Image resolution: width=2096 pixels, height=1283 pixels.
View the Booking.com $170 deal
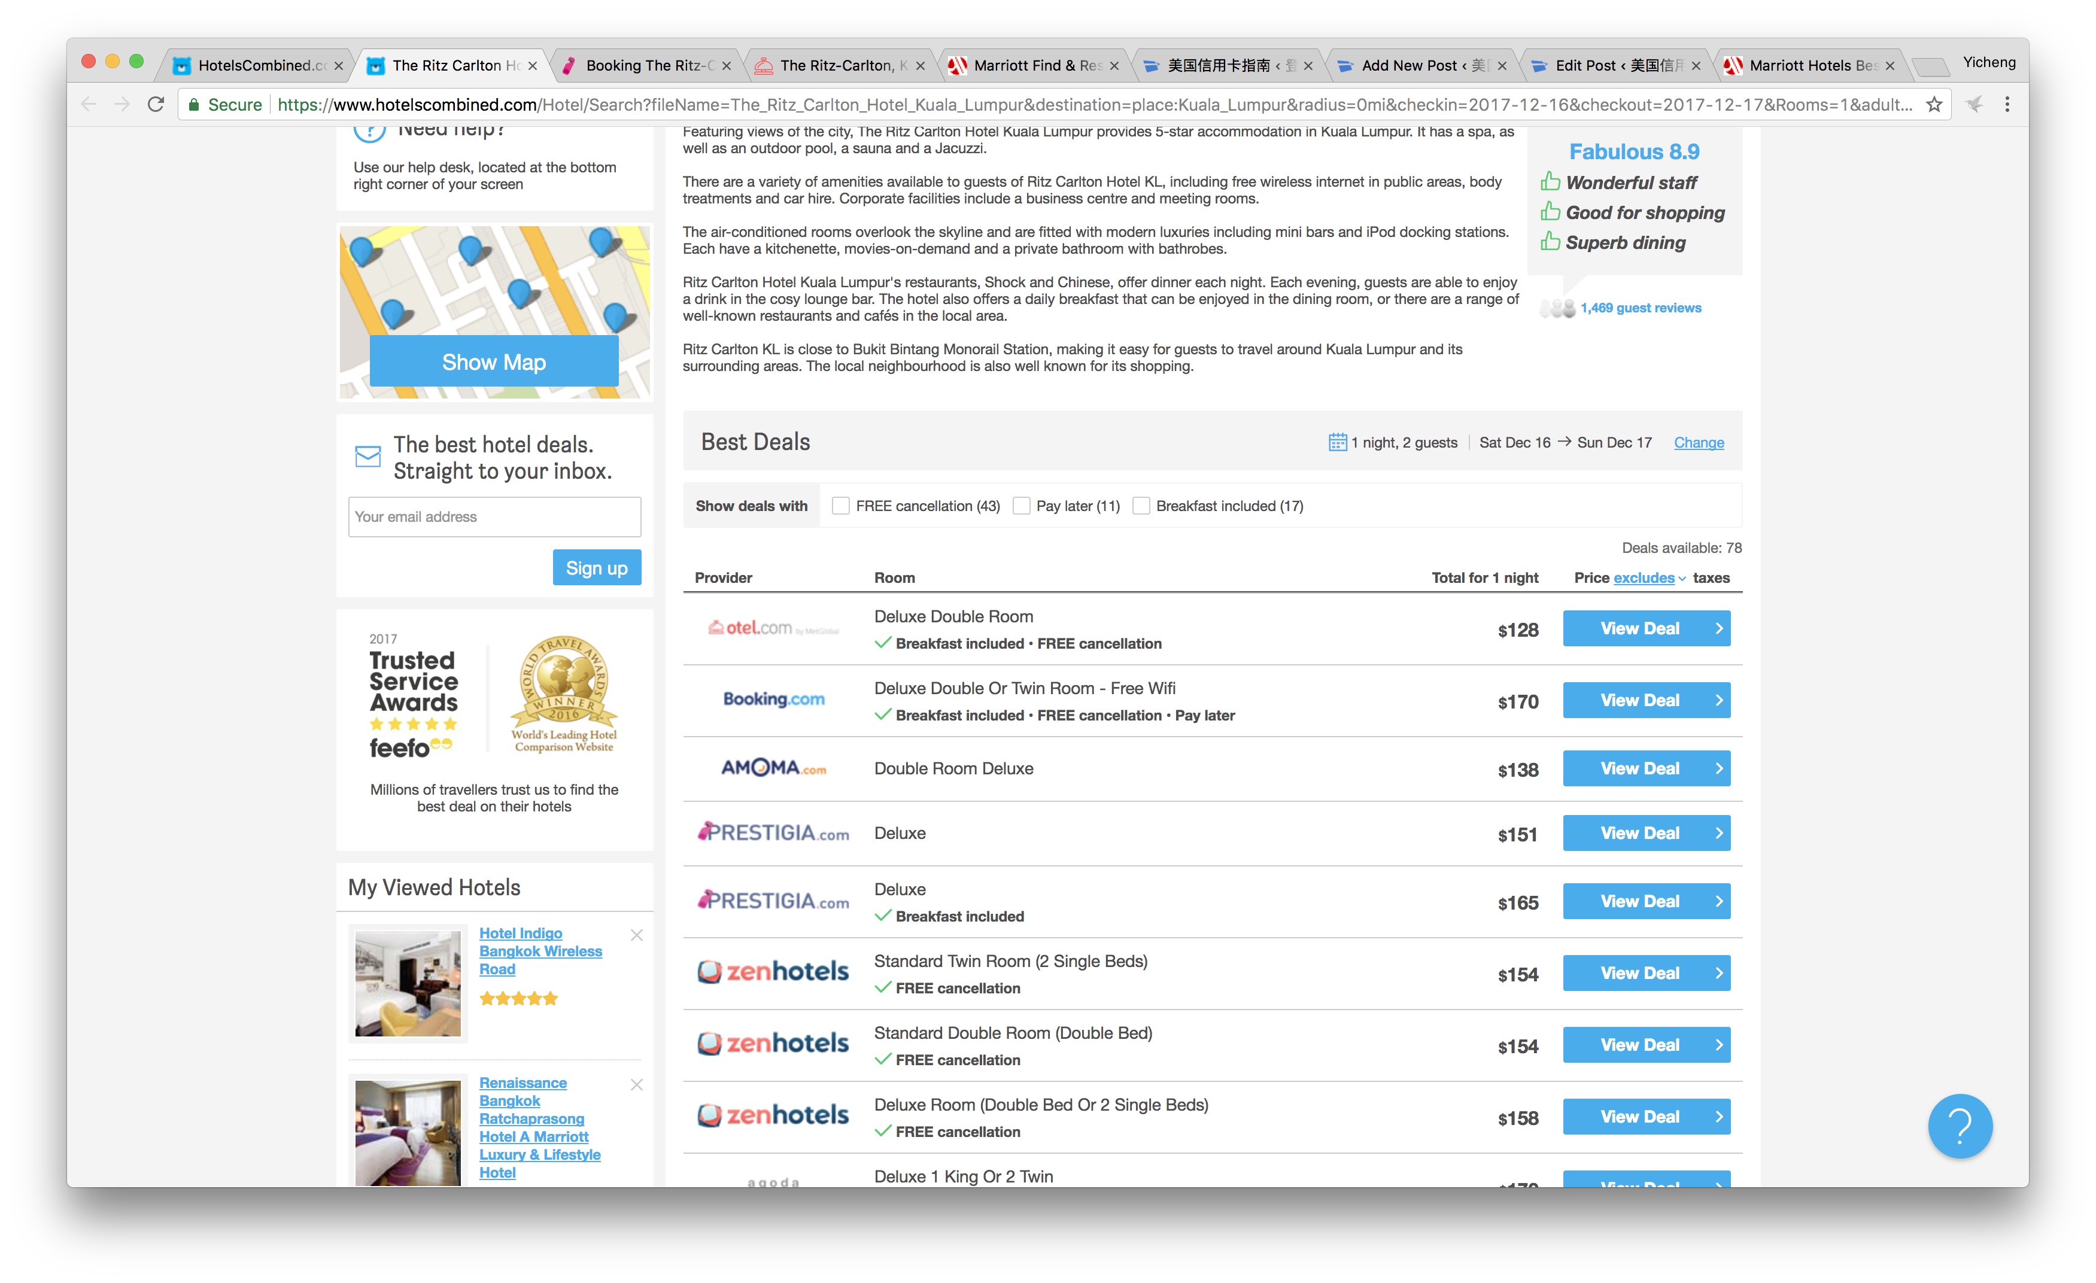click(1646, 700)
